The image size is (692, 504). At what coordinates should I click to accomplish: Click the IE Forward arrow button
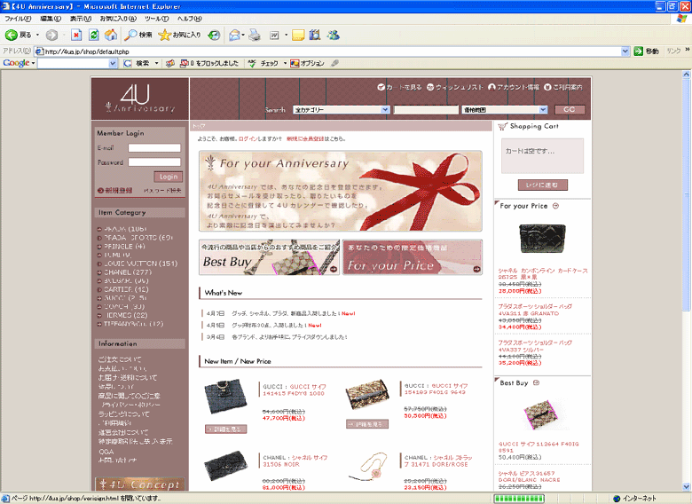51,35
